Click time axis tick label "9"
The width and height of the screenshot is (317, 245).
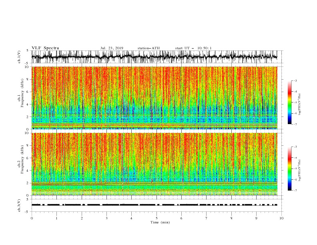coord(256,218)
